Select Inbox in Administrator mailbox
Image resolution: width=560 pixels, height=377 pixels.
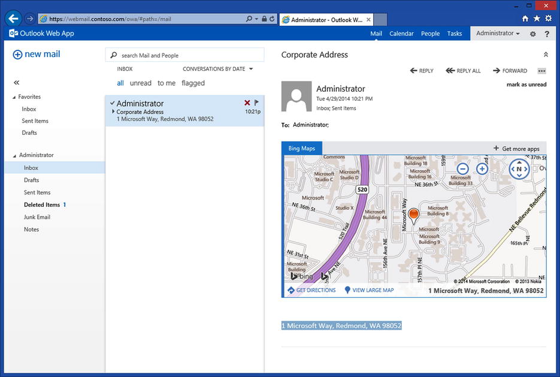click(x=55, y=168)
